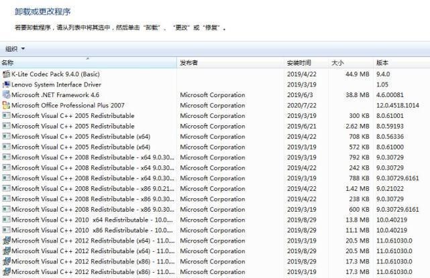Sort programs by 版本 column
Viewport: 430px width, 278px height.
click(399, 62)
